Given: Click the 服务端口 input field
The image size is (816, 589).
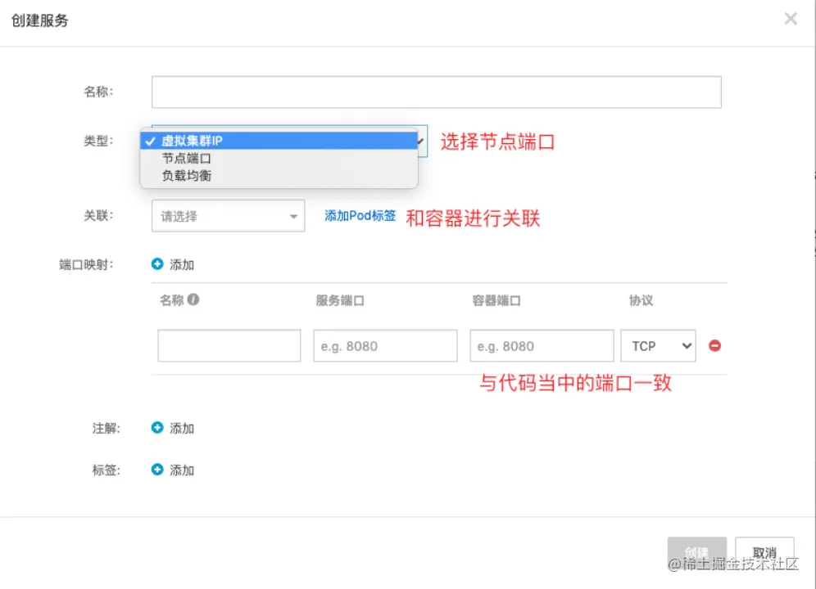Looking at the screenshot, I should [385, 346].
